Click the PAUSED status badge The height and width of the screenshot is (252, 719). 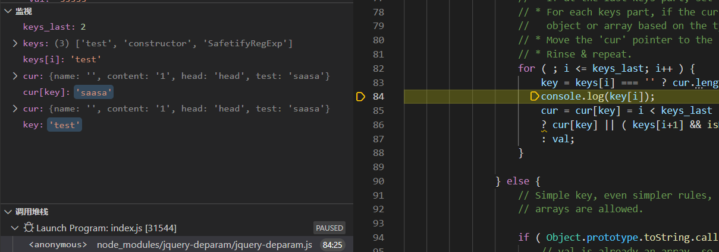pos(329,228)
